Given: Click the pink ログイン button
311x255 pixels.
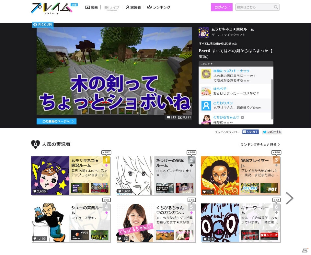Looking at the screenshot, I should coord(222,7).
